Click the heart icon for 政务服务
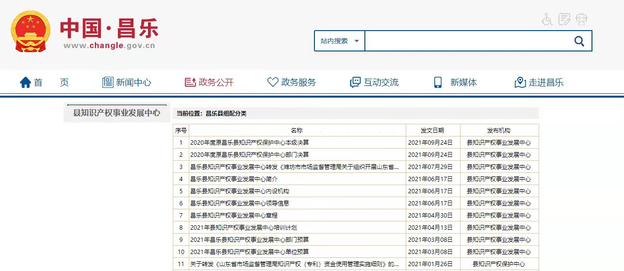Image resolution: width=624 pixels, height=271 pixels. [273, 83]
